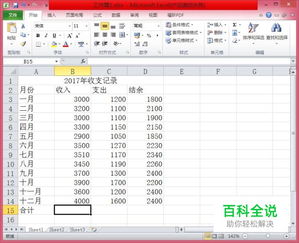The width and height of the screenshot is (299, 243).
Task: Click 插入 cells button
Action: (x=217, y=25)
